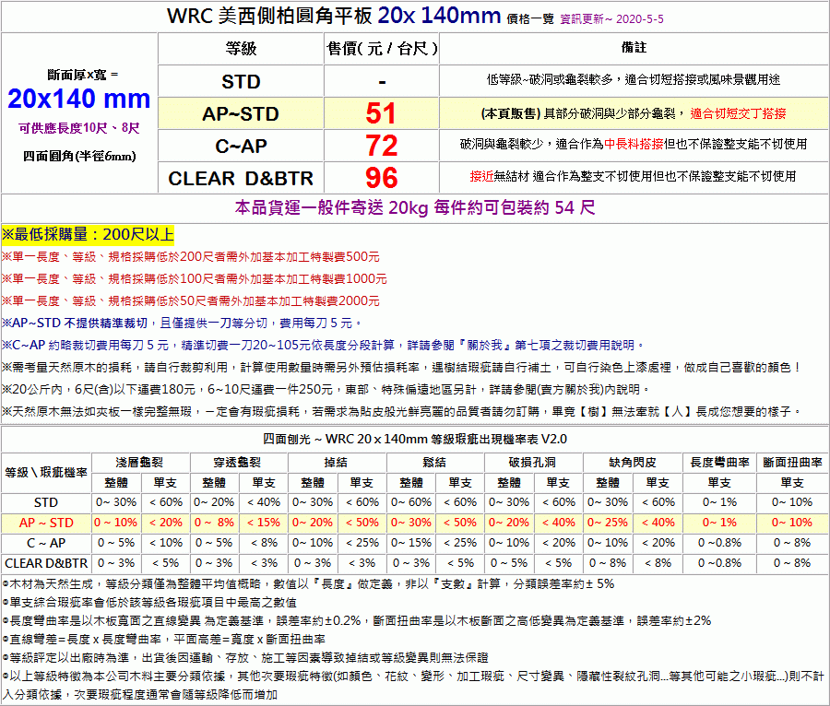This screenshot has height=706, width=830.
Task: Click the red price "51"
Action: pos(381,113)
